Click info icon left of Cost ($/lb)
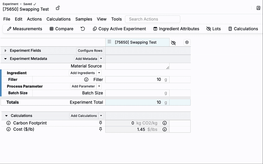Viewport: 263px width, 164px height. pyautogui.click(x=9, y=129)
